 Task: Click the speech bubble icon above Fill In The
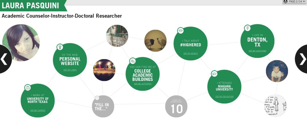click(97, 98)
